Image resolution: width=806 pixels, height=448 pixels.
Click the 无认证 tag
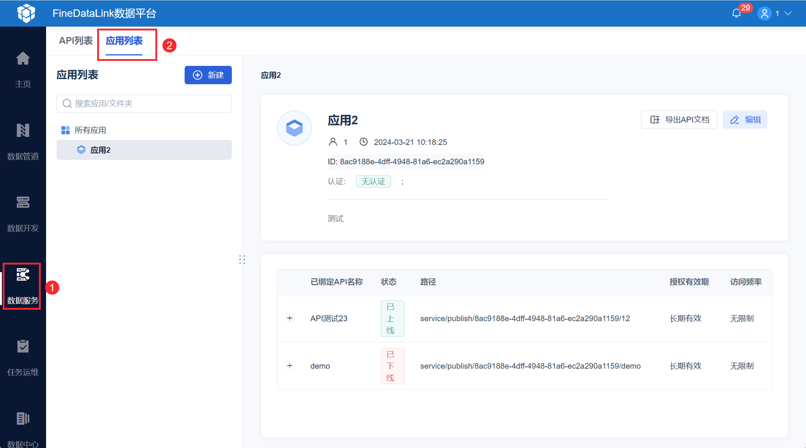pos(373,181)
